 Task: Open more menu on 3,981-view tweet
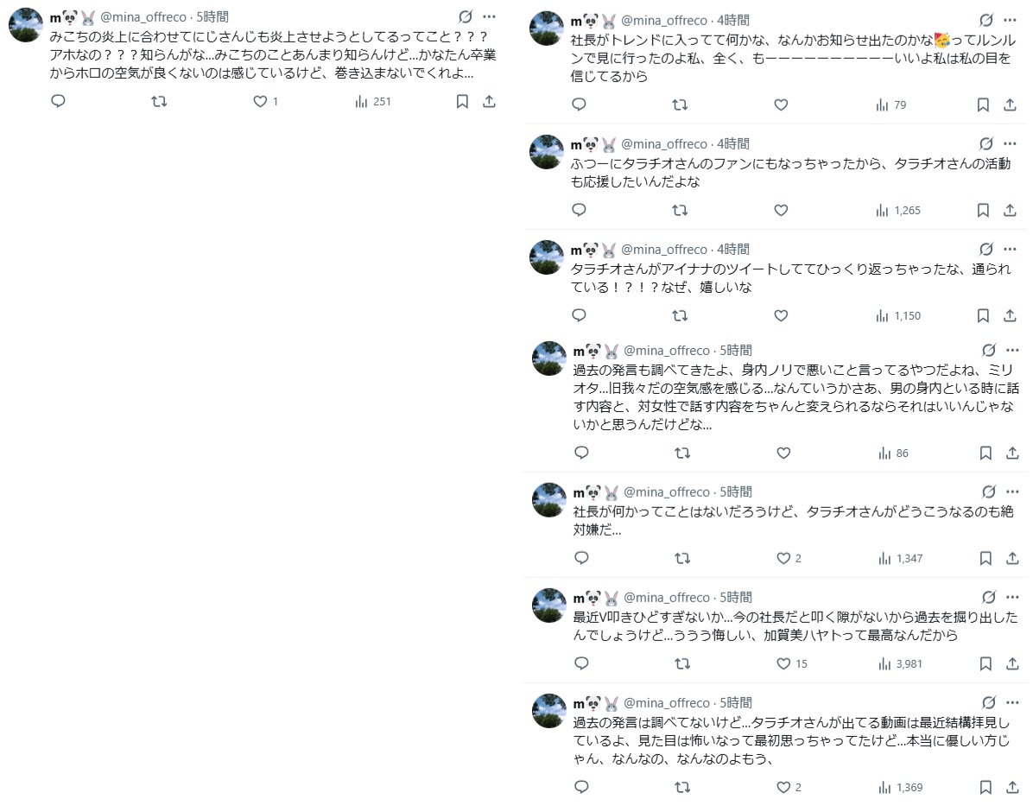click(x=1012, y=597)
